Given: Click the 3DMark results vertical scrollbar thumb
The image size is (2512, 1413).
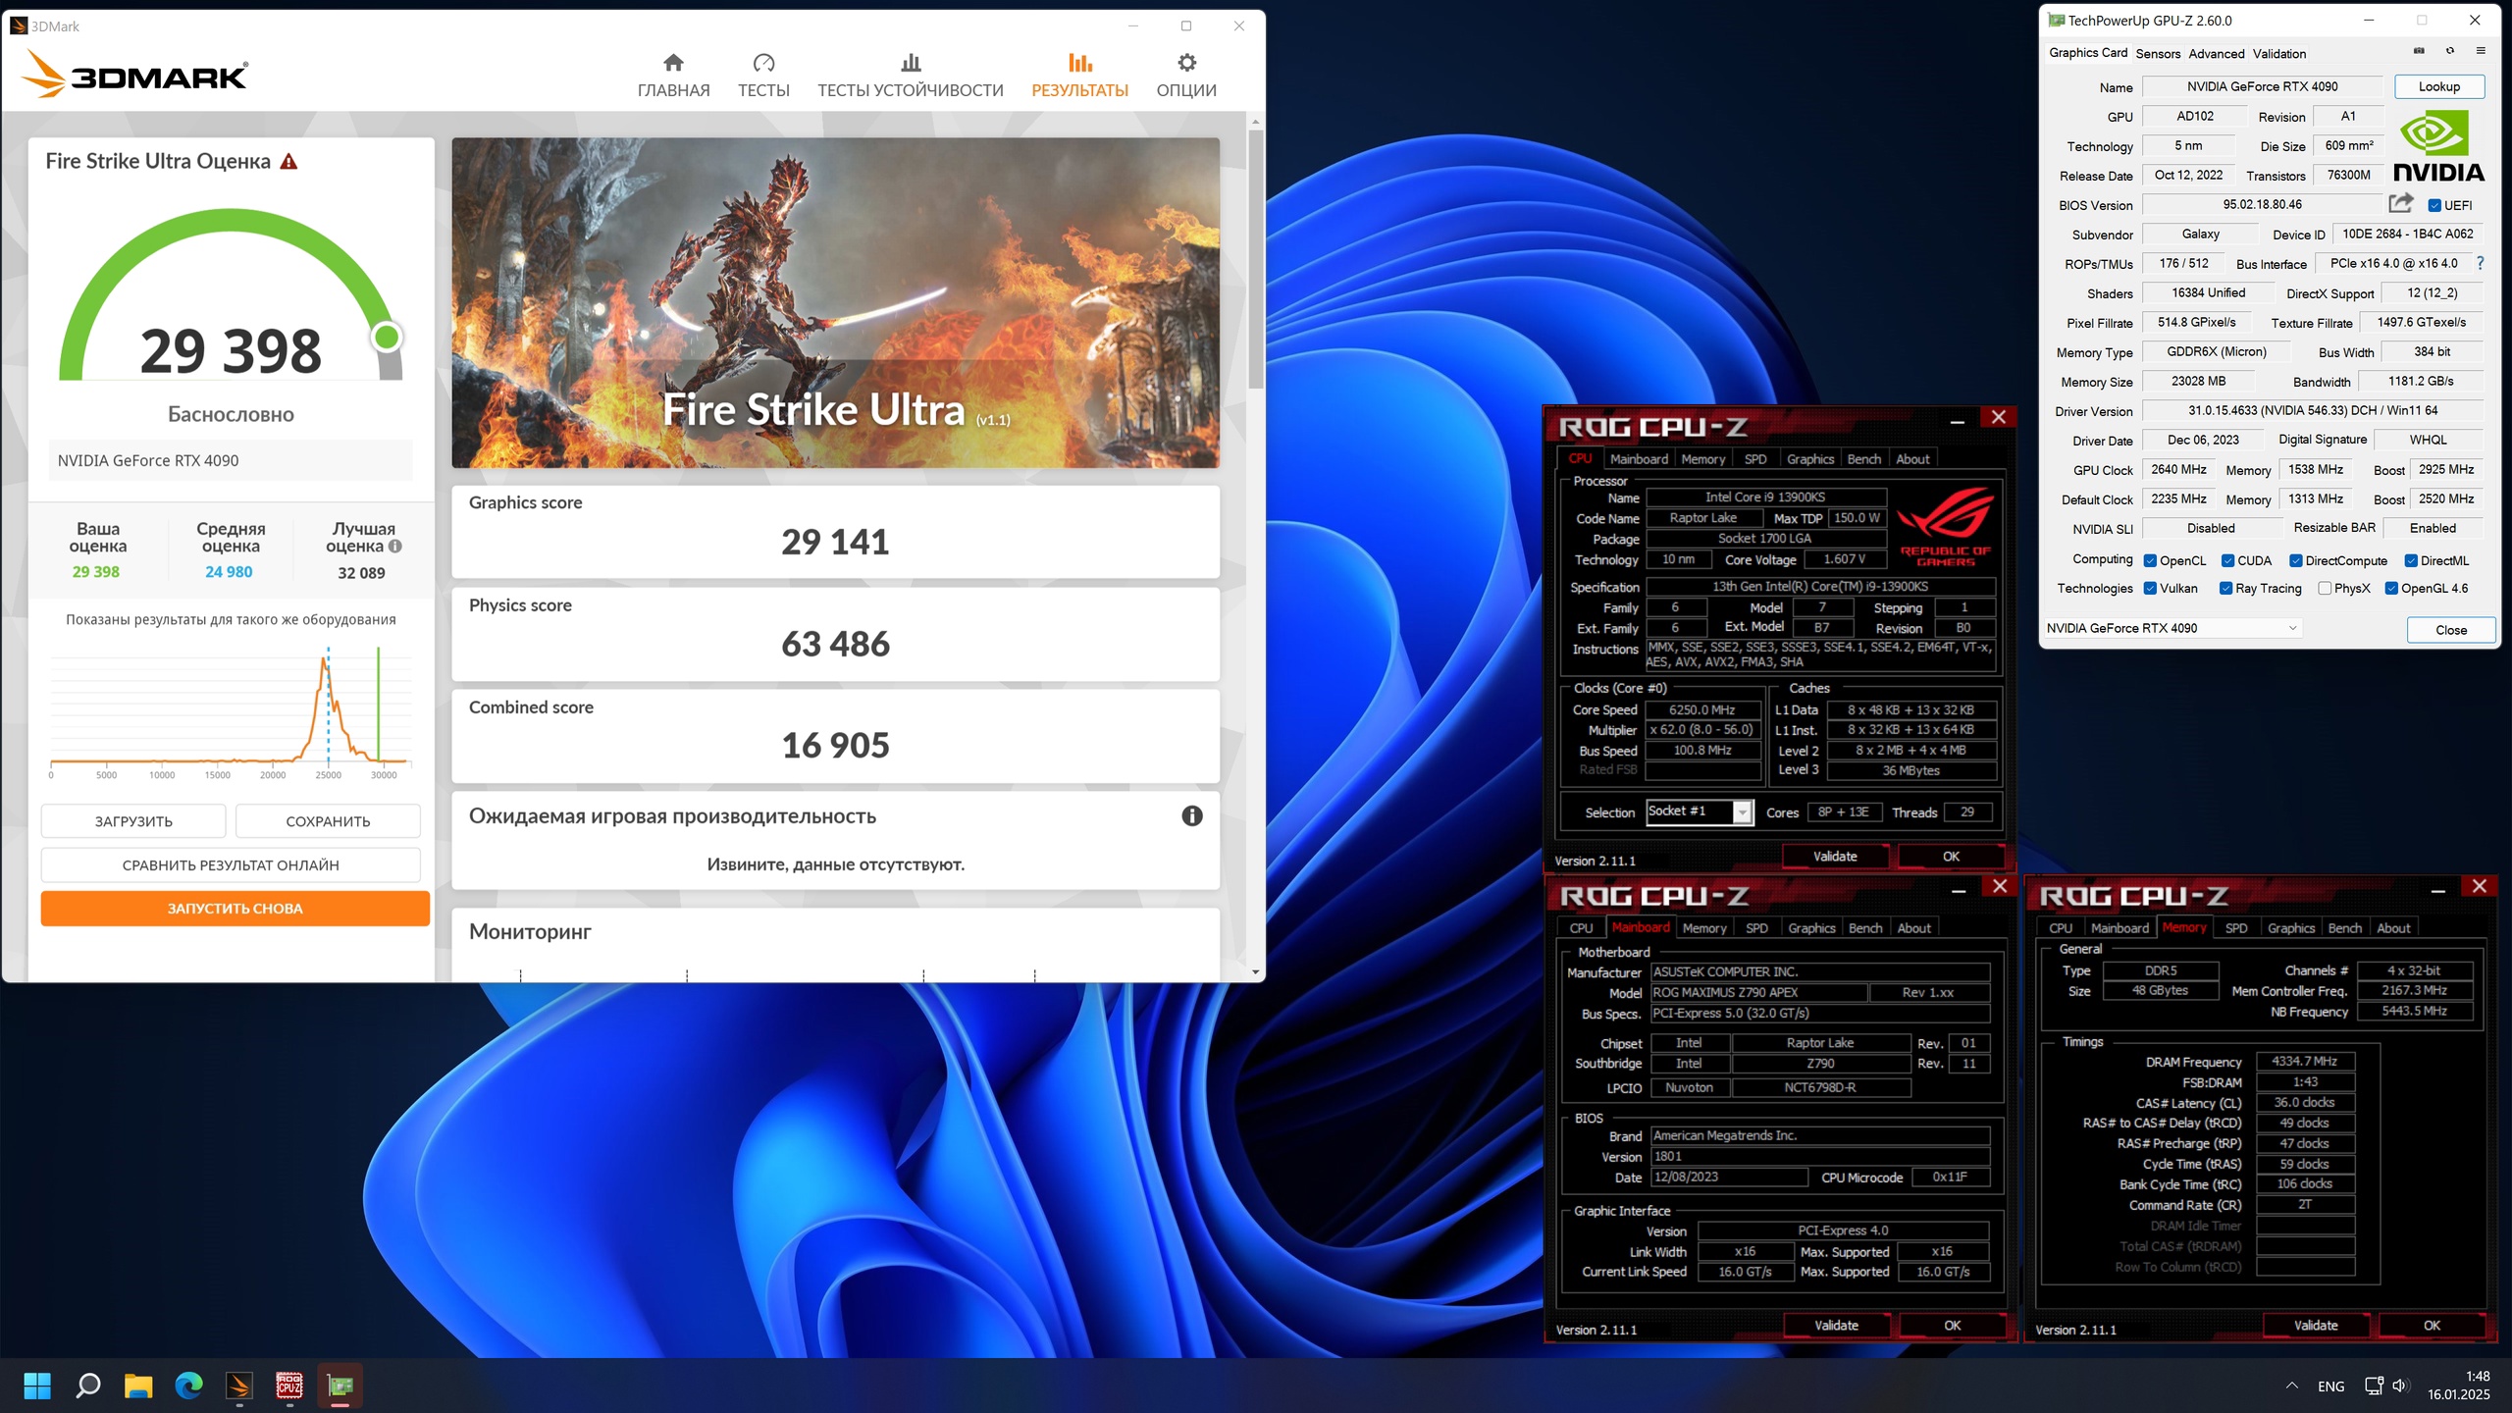Looking at the screenshot, I should tap(1255, 259).
